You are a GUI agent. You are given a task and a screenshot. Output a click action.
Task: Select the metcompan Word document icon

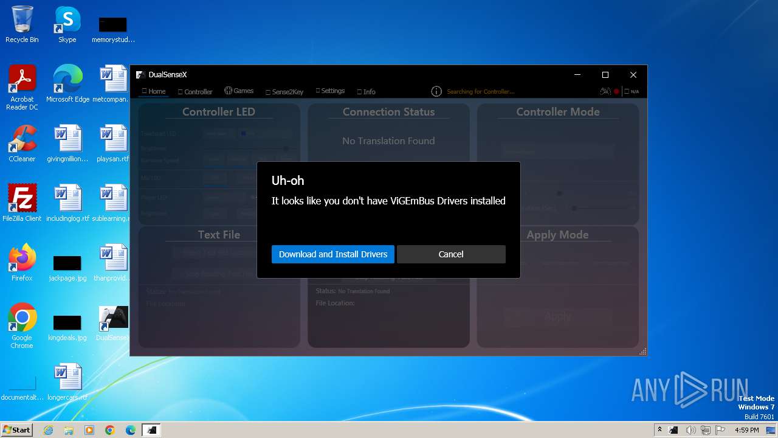pos(113,84)
